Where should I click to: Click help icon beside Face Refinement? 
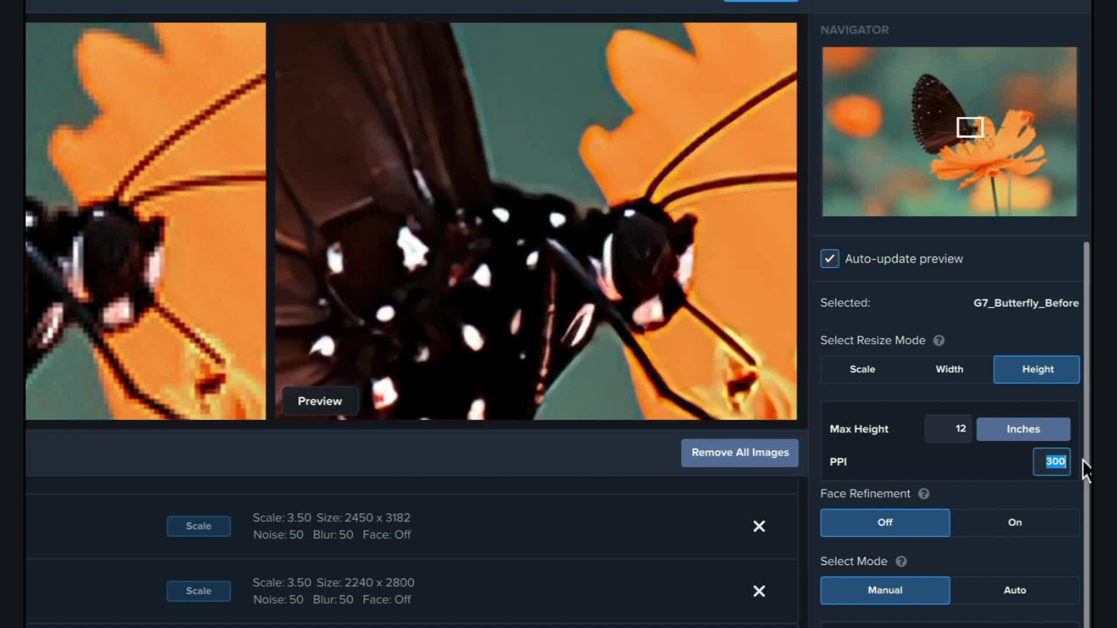923,494
